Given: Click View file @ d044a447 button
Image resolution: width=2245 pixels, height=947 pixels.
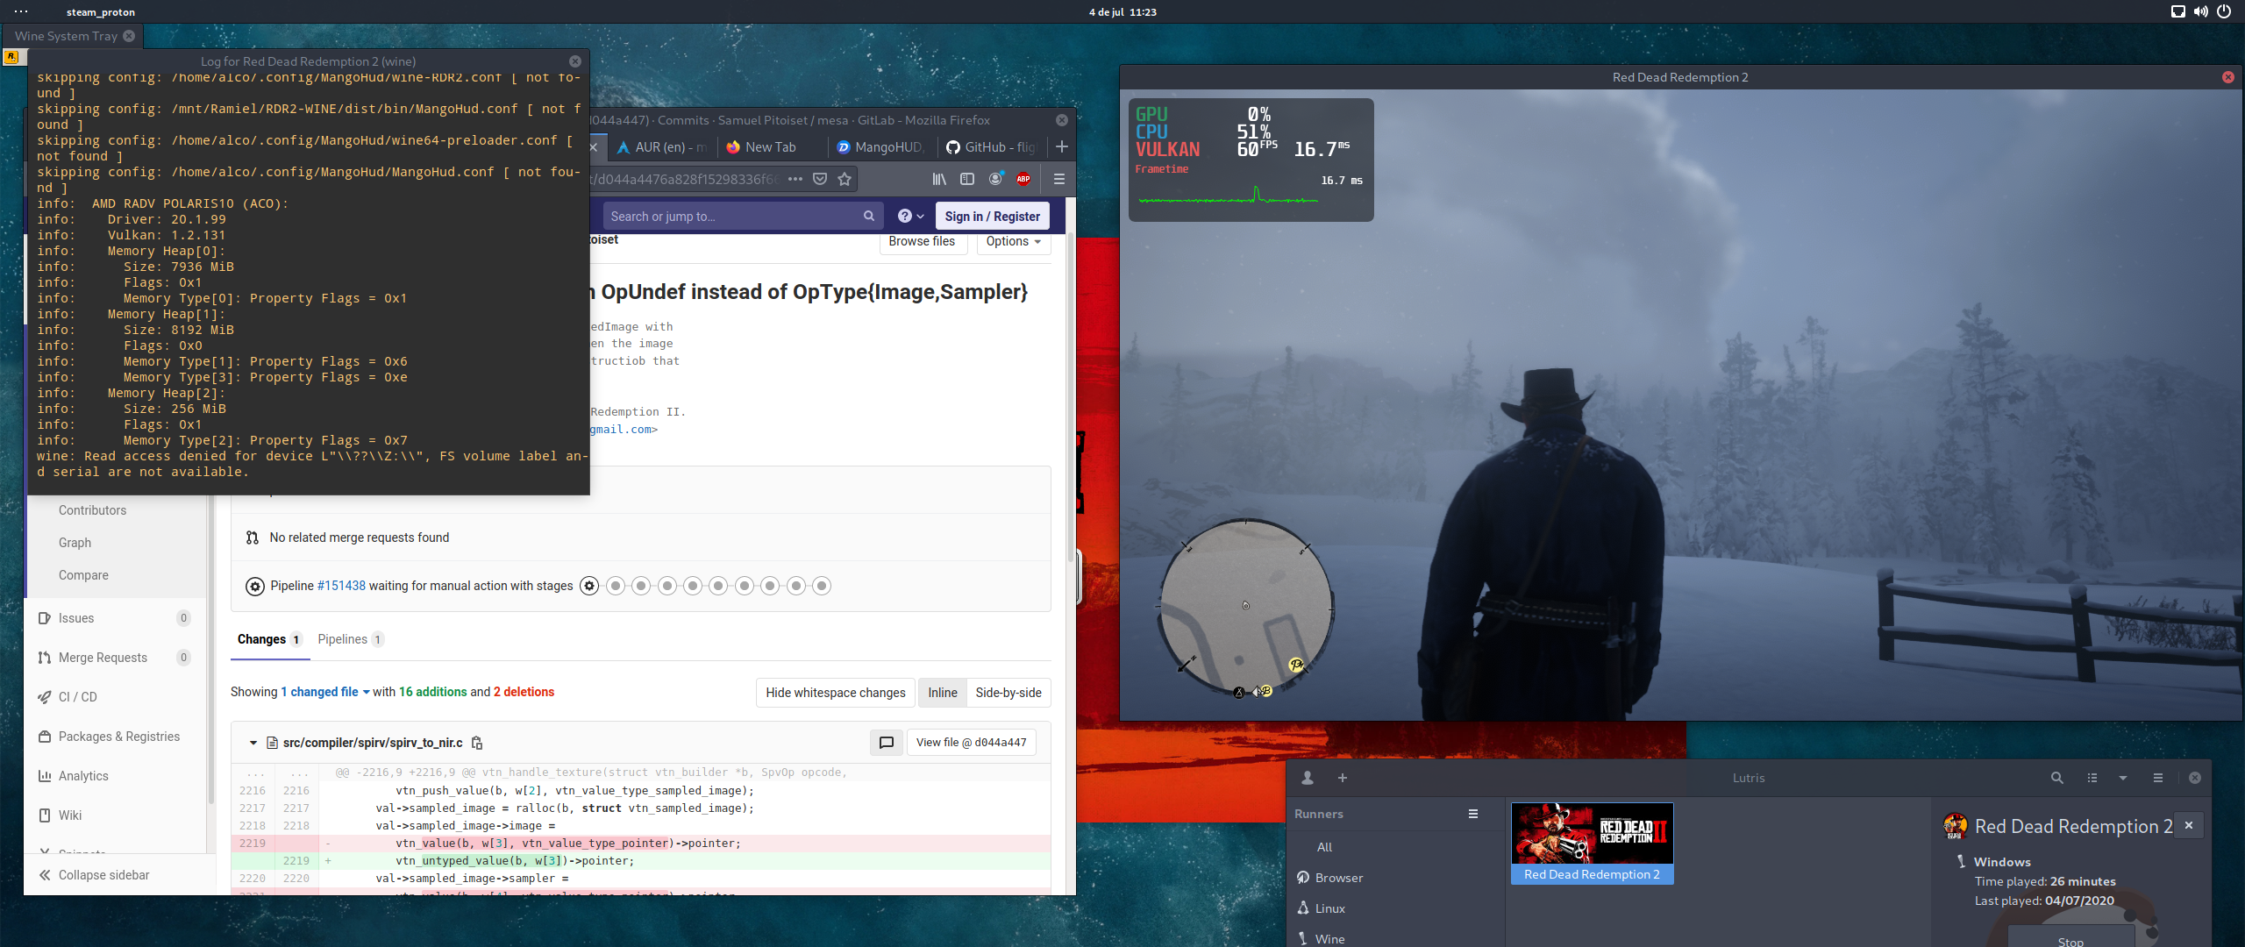Looking at the screenshot, I should point(971,743).
